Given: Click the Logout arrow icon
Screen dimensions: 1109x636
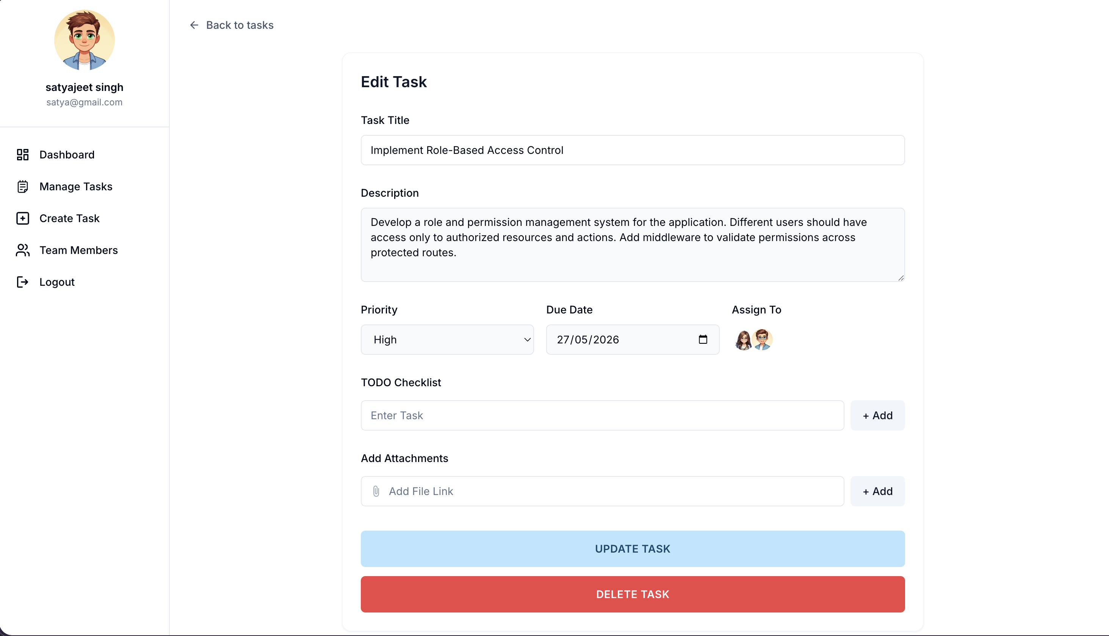Looking at the screenshot, I should coord(23,282).
